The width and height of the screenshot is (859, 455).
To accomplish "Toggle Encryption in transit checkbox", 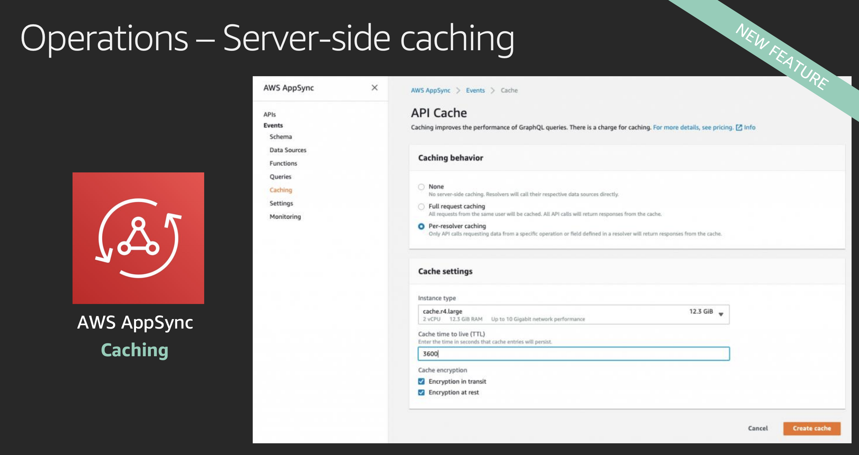I will point(421,381).
